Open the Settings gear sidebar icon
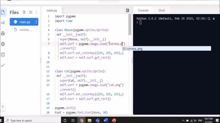 pyautogui.click(x=3, y=44)
